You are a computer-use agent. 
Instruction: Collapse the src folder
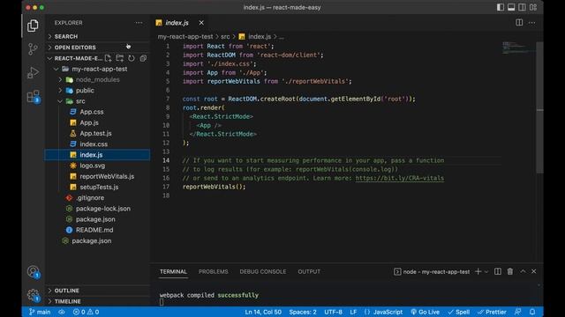point(97,101)
